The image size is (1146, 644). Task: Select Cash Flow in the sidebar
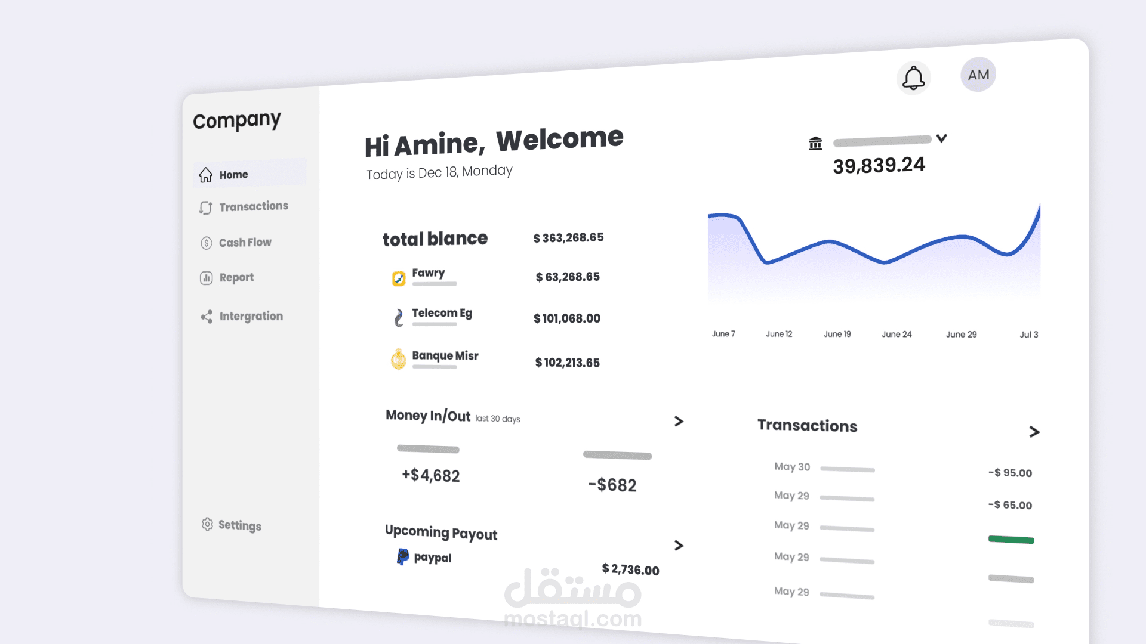245,243
